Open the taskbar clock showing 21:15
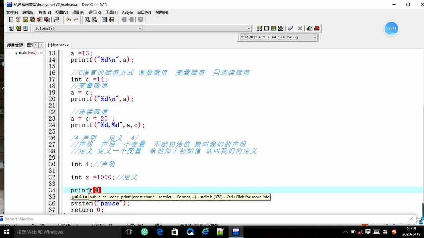This screenshot has height=238, width=424. pyautogui.click(x=411, y=231)
